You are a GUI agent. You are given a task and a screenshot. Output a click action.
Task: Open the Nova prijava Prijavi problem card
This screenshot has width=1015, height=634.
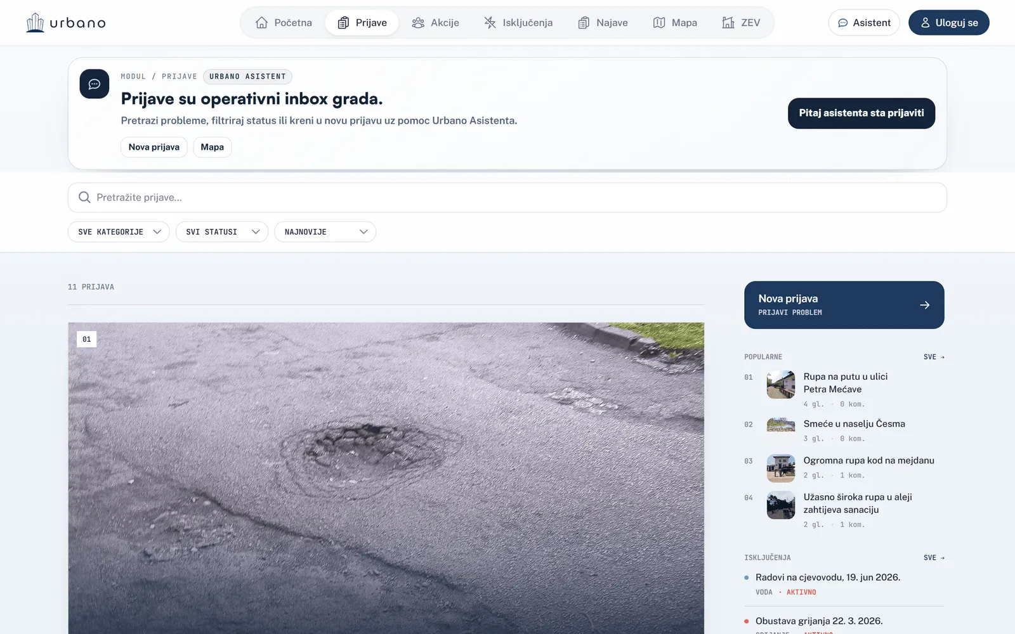coord(844,305)
